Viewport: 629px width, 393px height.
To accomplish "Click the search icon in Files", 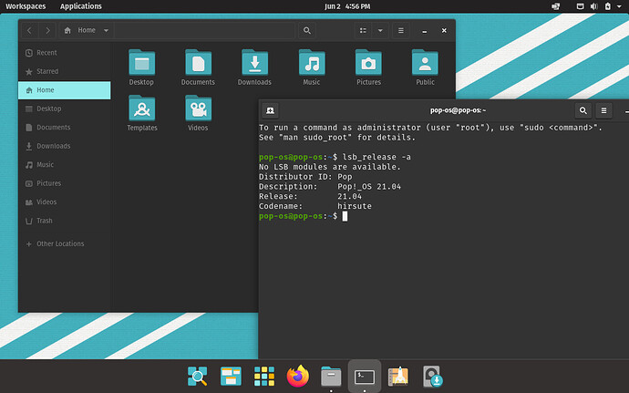I will point(307,30).
